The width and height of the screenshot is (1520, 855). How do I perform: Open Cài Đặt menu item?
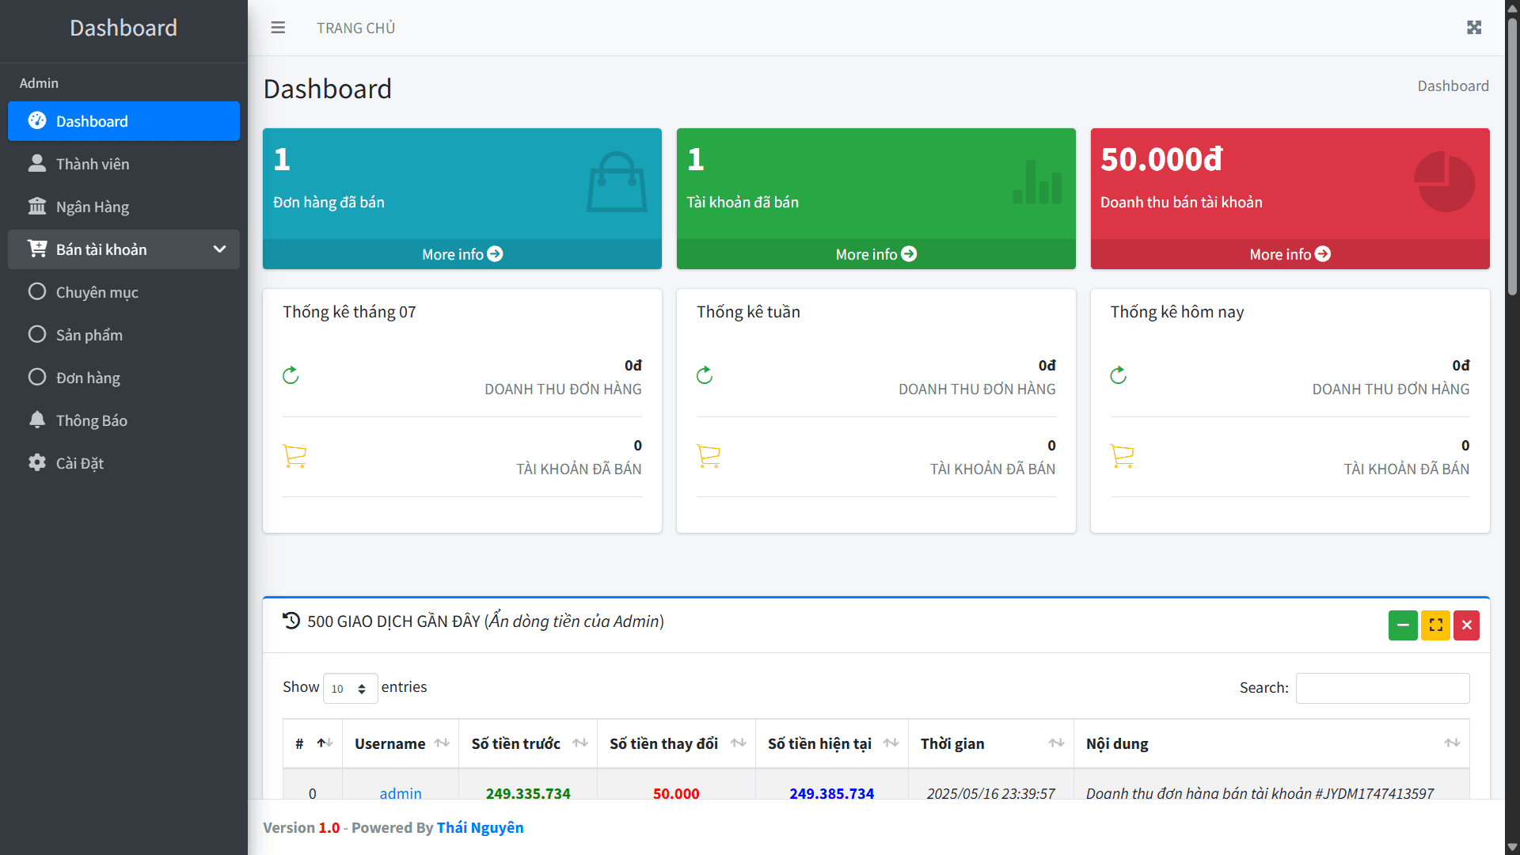point(123,463)
